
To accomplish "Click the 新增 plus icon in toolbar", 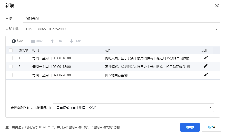I will click(x=13, y=41).
